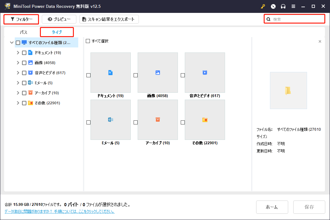330x220 pixels.
Task: Open the その他 (22901) thumbnail tile
Action: 205,120
